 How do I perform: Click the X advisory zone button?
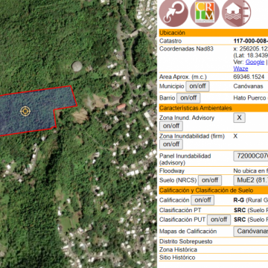[239, 118]
